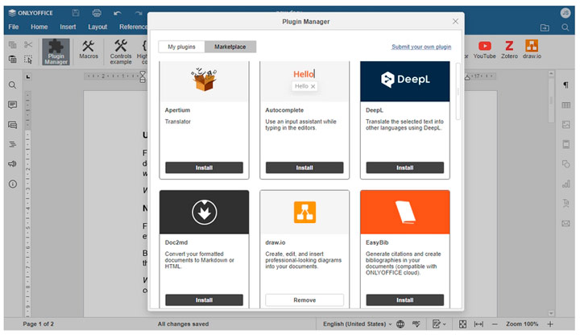Screen dimensions: 580x335
Task: Open the Home ribbon tab
Action: (39, 27)
